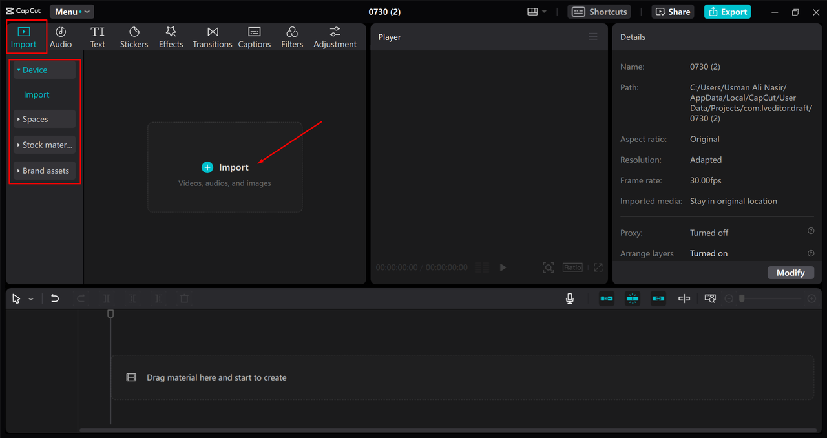Toggle main track magnet

[x=607, y=298]
